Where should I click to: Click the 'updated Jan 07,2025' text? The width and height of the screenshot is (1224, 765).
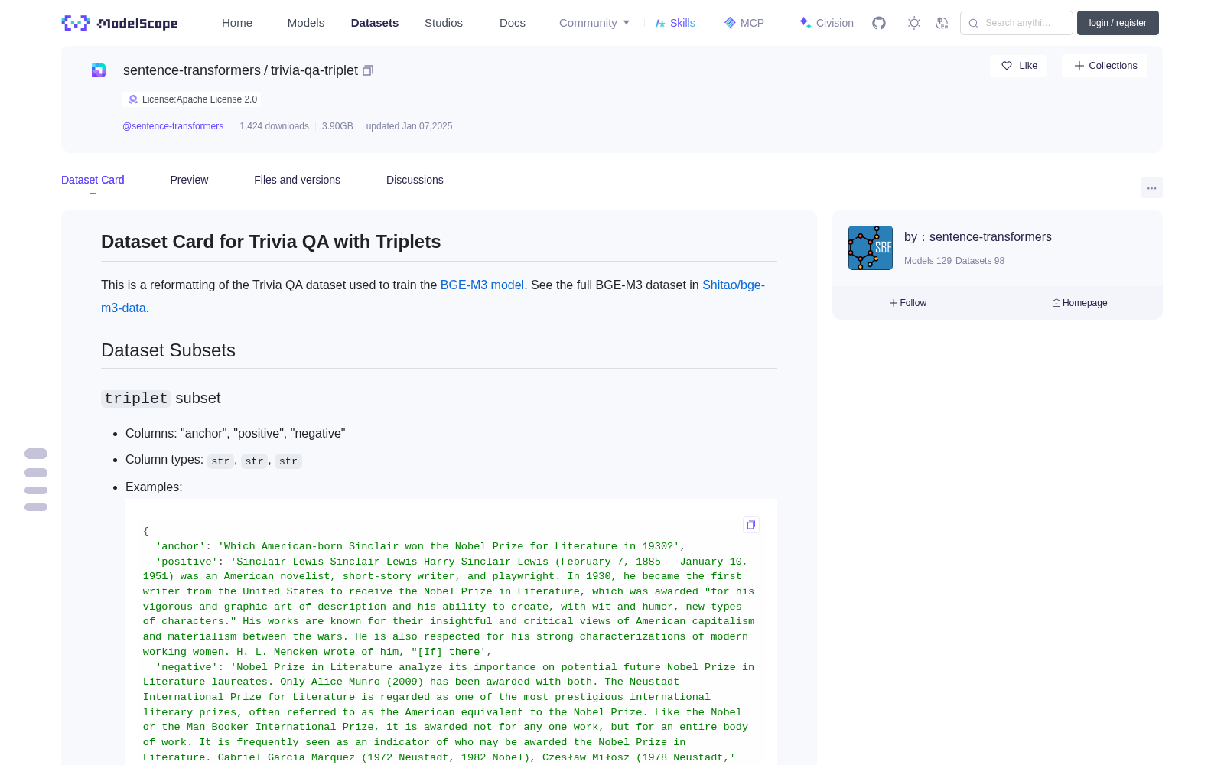pyautogui.click(x=409, y=126)
